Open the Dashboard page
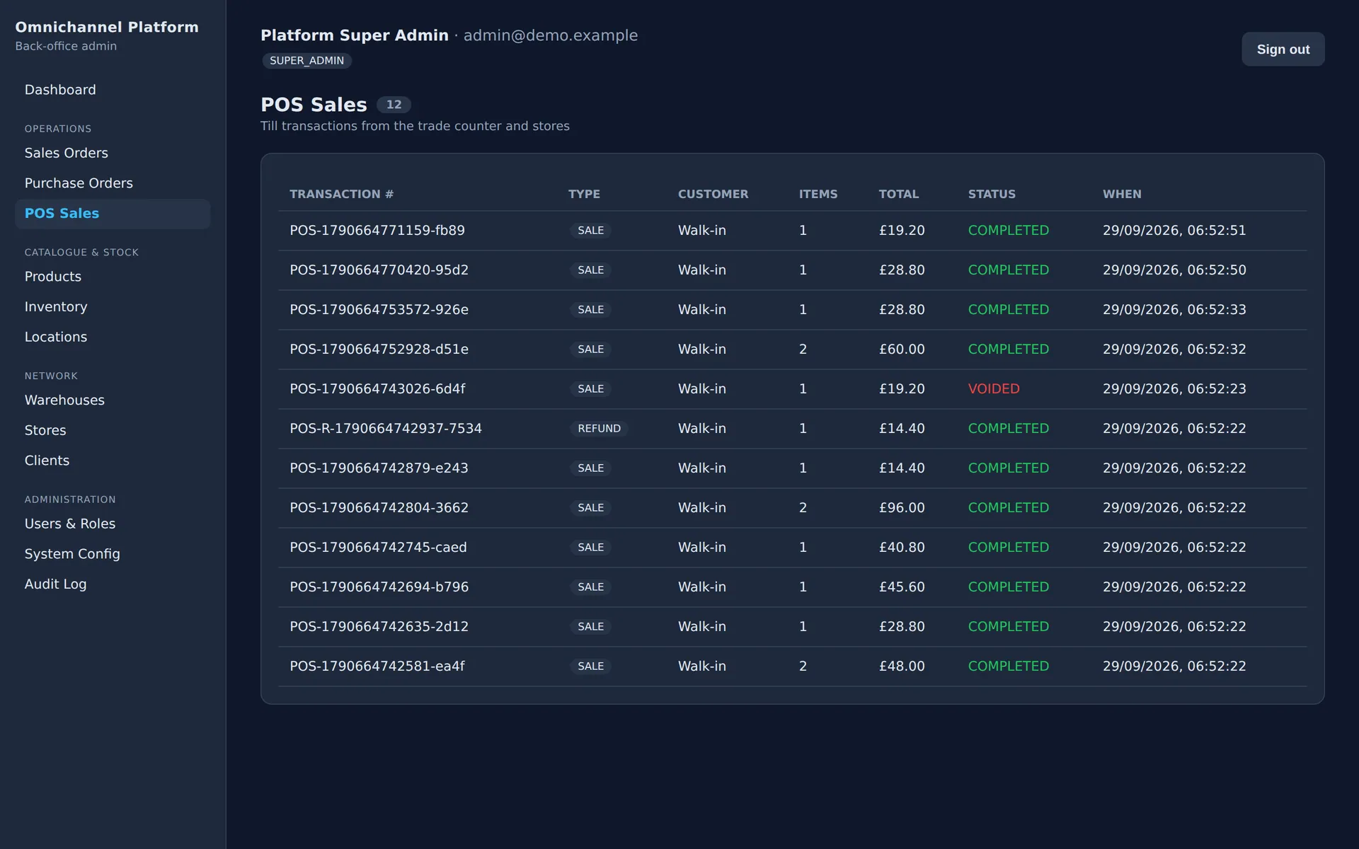This screenshot has height=849, width=1359. click(113, 90)
